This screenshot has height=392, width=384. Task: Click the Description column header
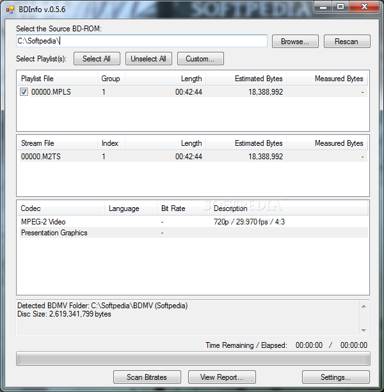point(289,208)
